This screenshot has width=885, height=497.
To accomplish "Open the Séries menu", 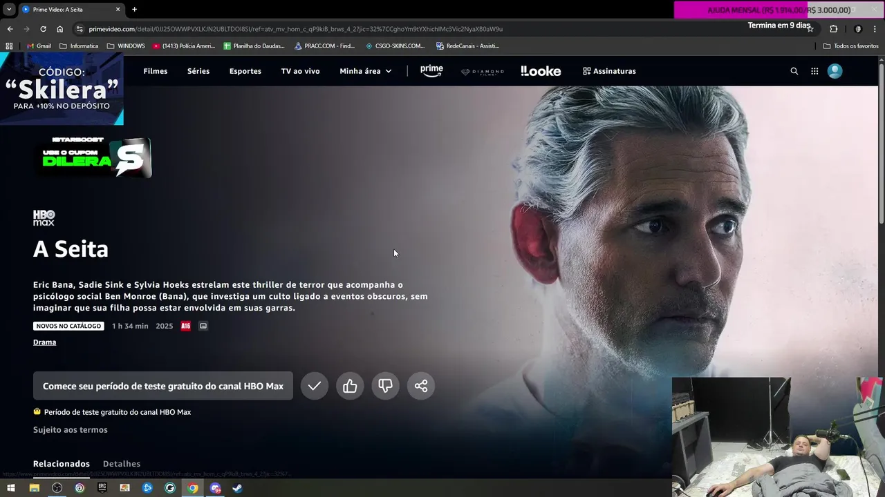I will 198,71.
